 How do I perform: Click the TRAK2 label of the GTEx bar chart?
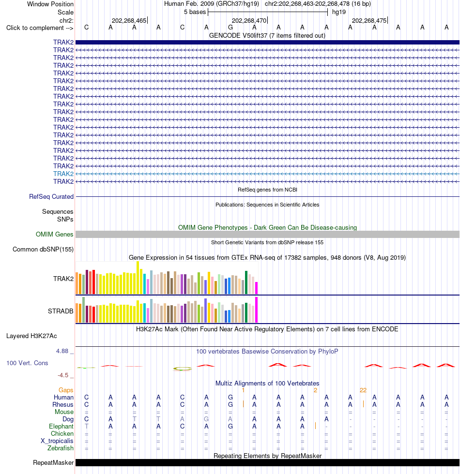tap(63, 279)
